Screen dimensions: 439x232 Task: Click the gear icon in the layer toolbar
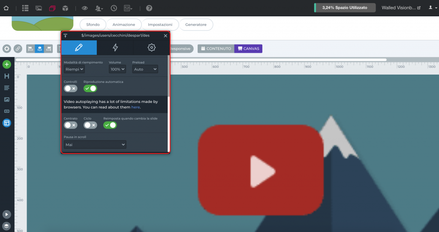[7, 48]
